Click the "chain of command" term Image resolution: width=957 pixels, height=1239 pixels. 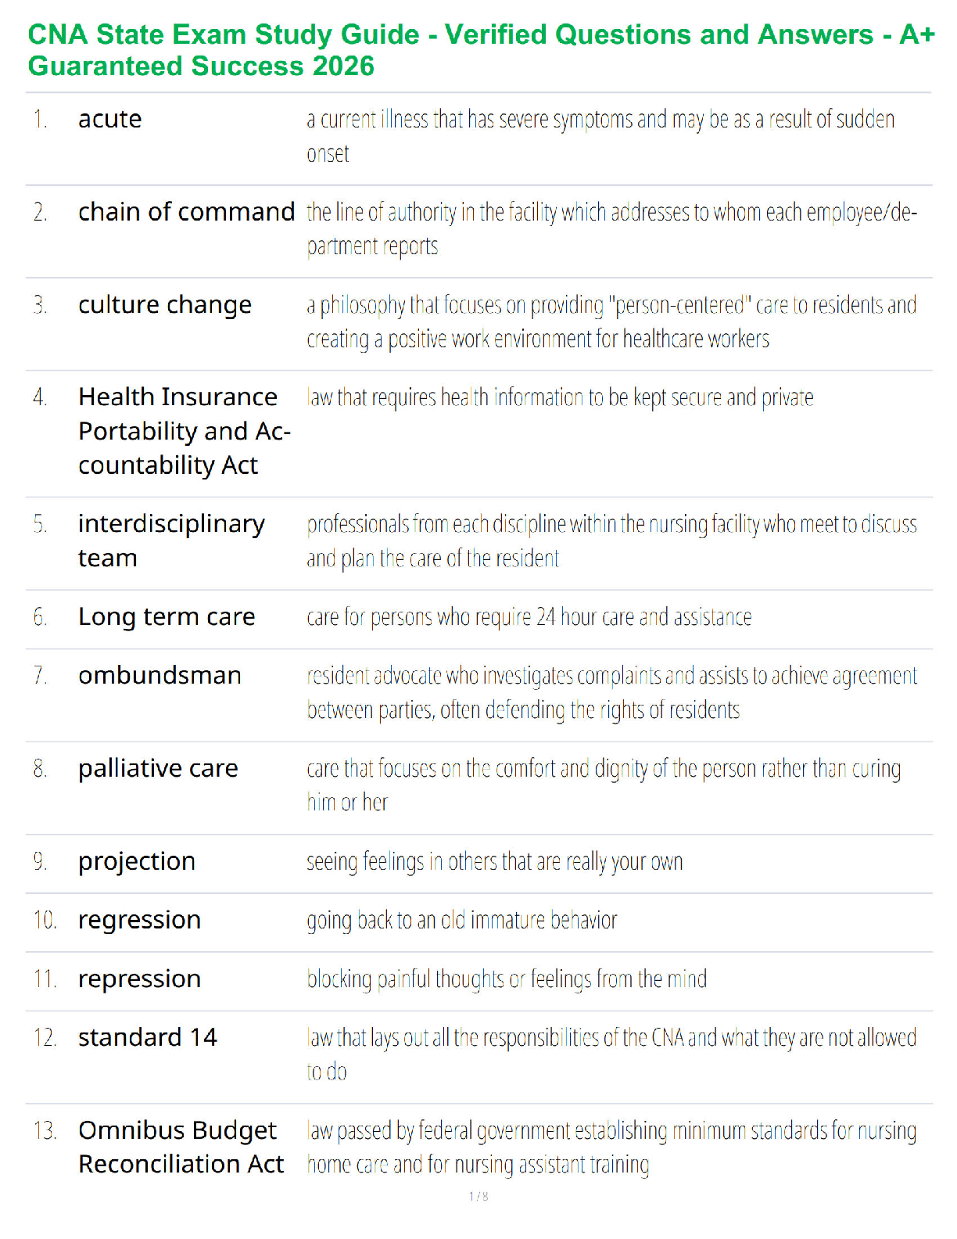187,212
